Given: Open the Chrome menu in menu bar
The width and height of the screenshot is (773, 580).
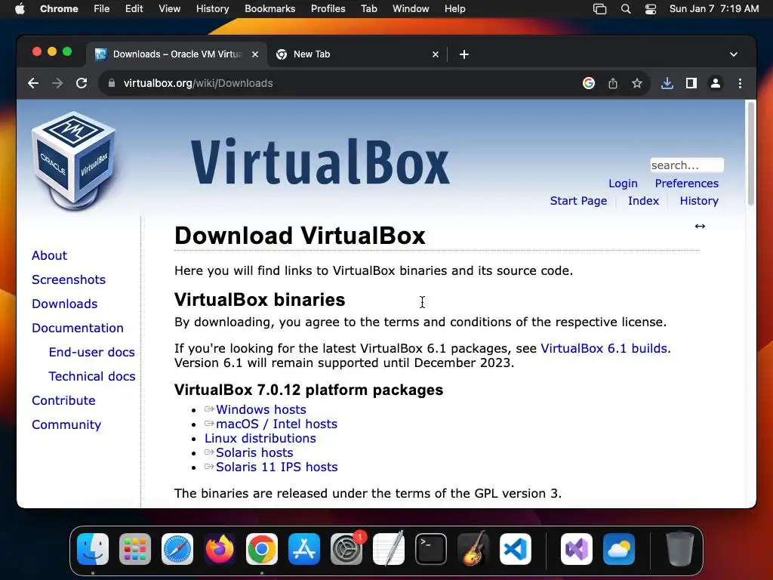Looking at the screenshot, I should [59, 9].
